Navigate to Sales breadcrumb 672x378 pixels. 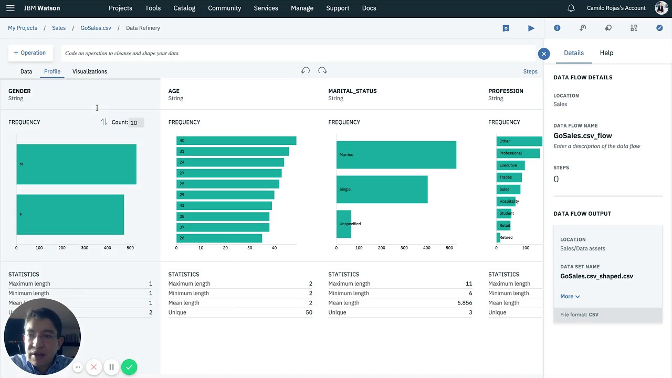click(x=59, y=28)
